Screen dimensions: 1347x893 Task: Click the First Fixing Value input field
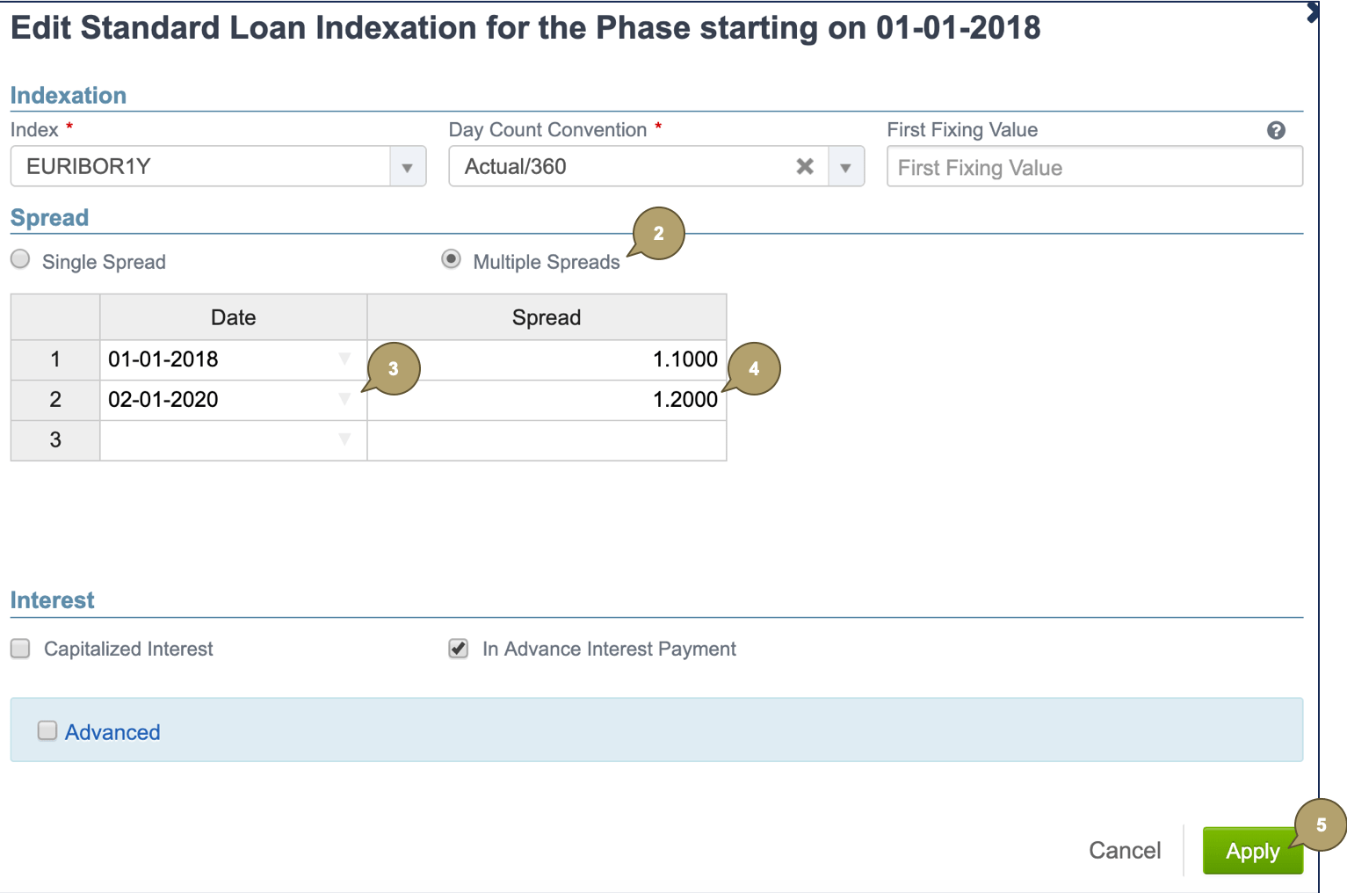click(x=1094, y=166)
